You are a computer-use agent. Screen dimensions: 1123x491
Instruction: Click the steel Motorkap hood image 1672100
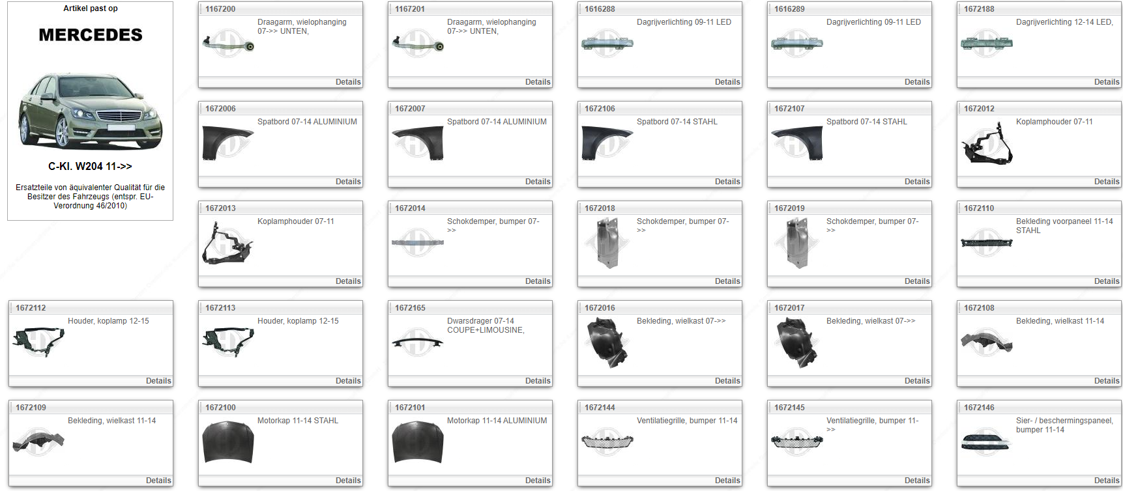click(x=227, y=442)
